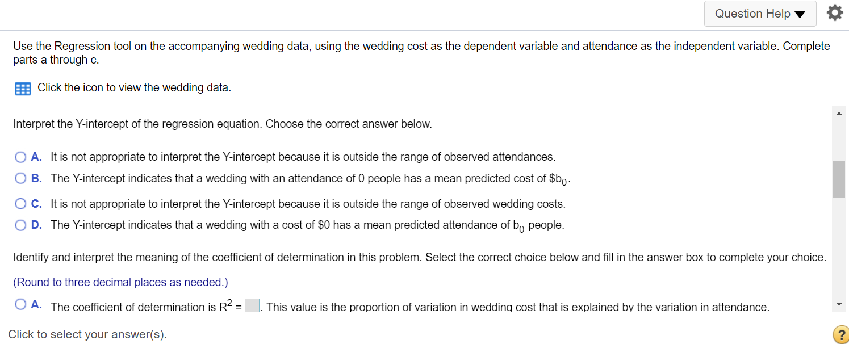Click the scrollbar up arrow
Screen dimensions: 849x344
click(839, 114)
